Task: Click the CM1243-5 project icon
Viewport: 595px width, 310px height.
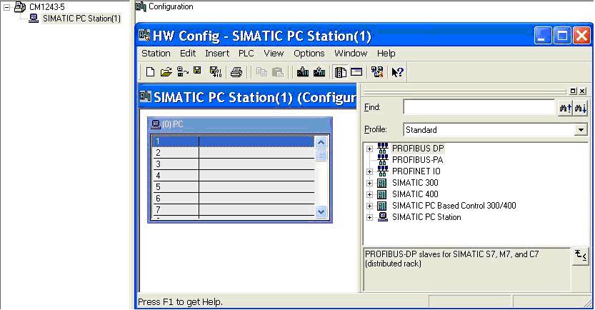Action: click(20, 6)
